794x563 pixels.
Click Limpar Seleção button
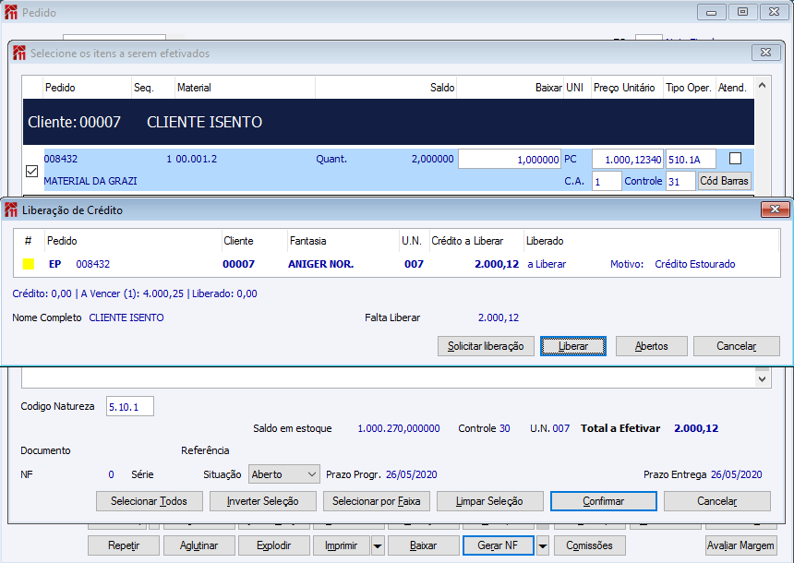tap(489, 501)
